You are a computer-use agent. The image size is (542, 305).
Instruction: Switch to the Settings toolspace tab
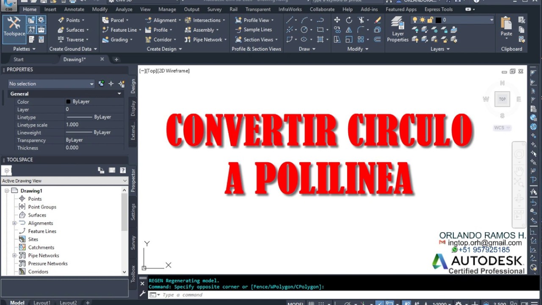coord(133,212)
